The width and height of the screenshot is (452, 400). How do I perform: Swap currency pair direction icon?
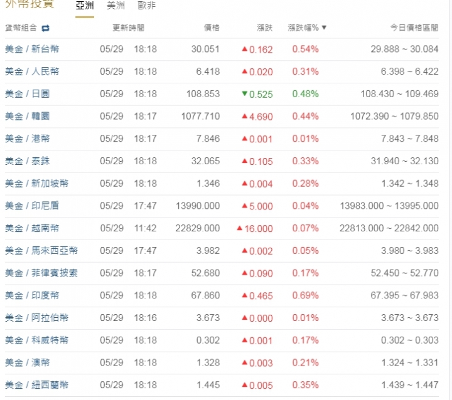pos(46,28)
